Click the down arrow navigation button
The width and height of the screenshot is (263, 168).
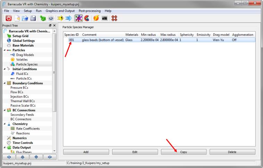coord(36,157)
